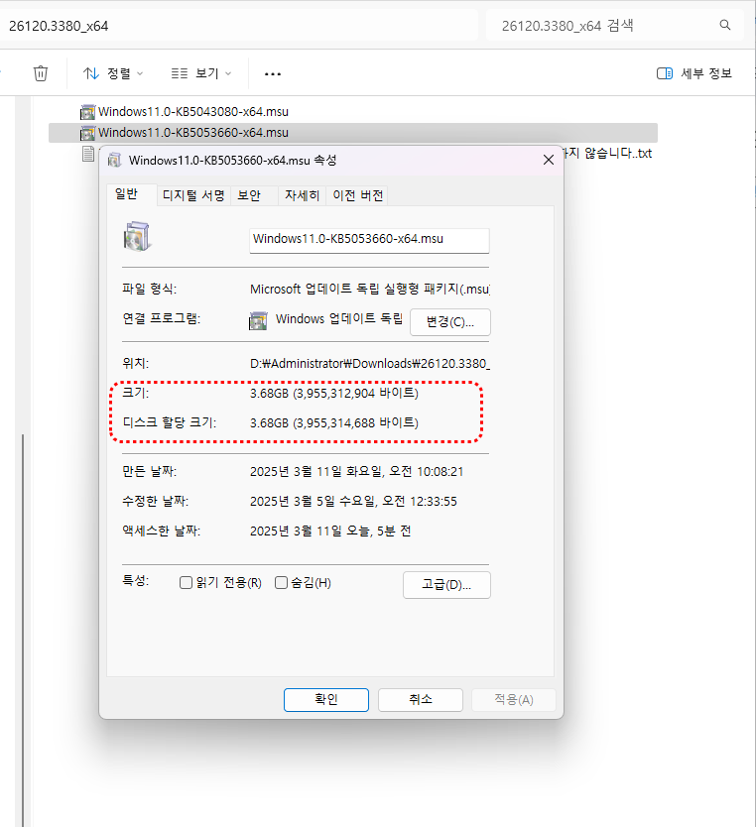Screen dimensions: 756x827
Task: Open the View (보기) dropdown
Action: pyautogui.click(x=201, y=73)
